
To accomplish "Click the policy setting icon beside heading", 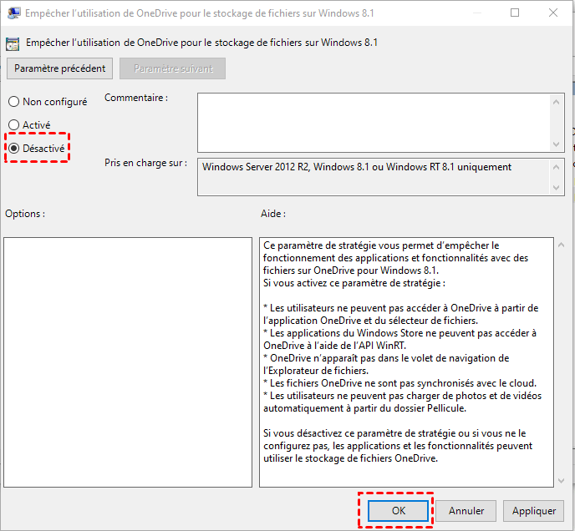I will click(13, 44).
